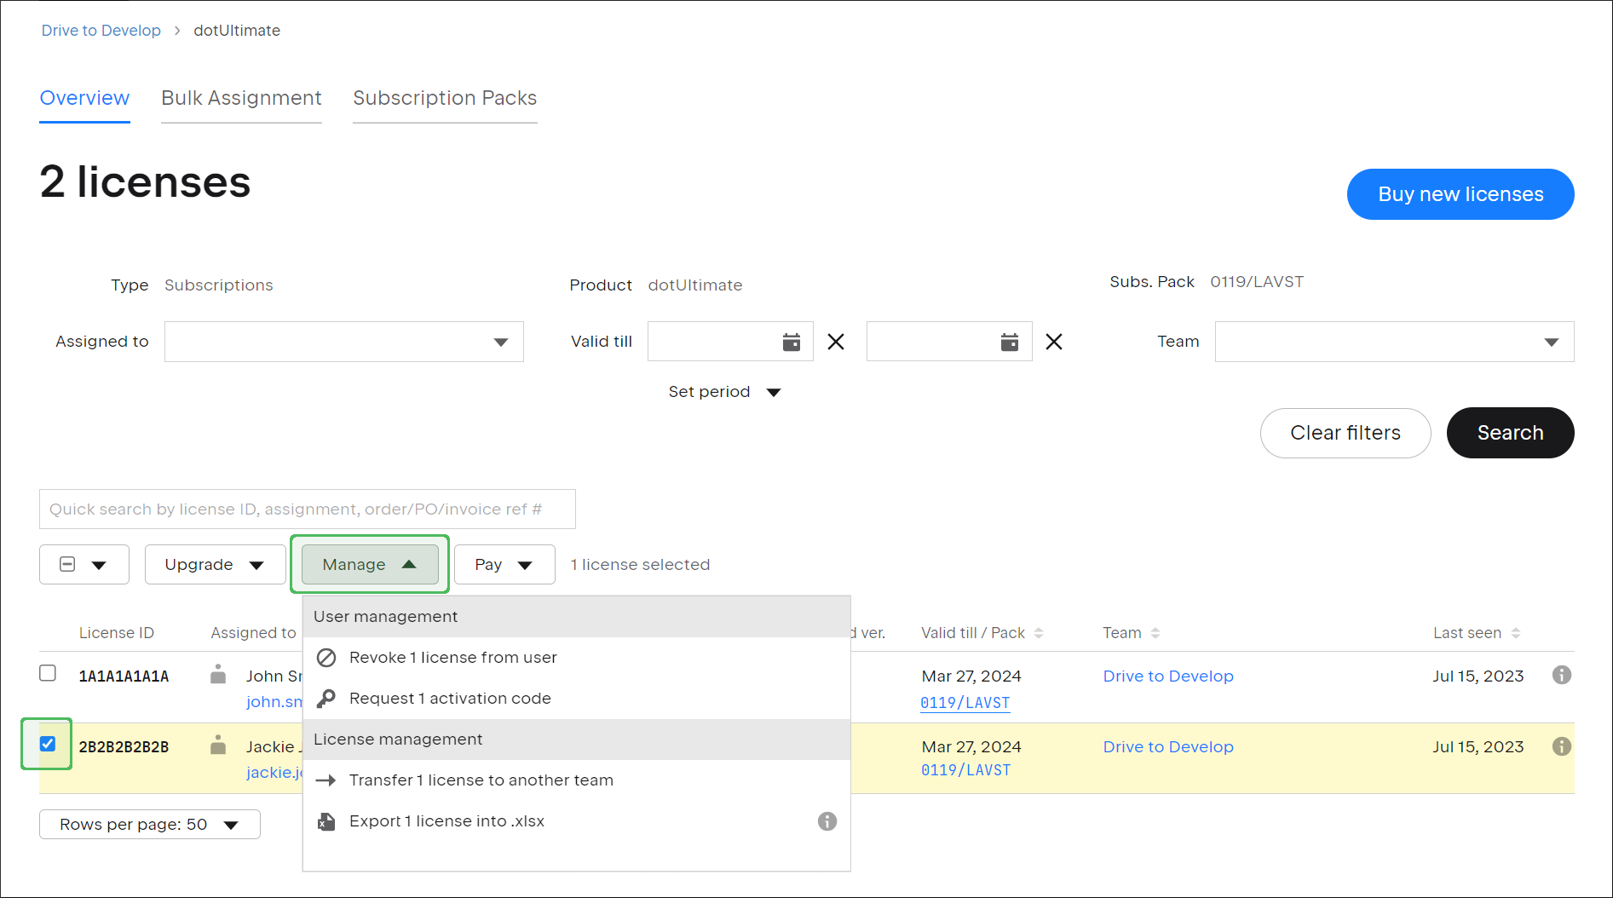
Task: Click license ID 1A1A1A1A1A
Action: [x=124, y=676]
